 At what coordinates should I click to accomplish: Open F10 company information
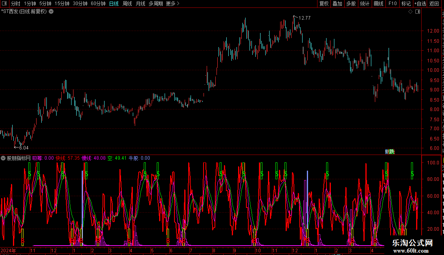[393, 4]
